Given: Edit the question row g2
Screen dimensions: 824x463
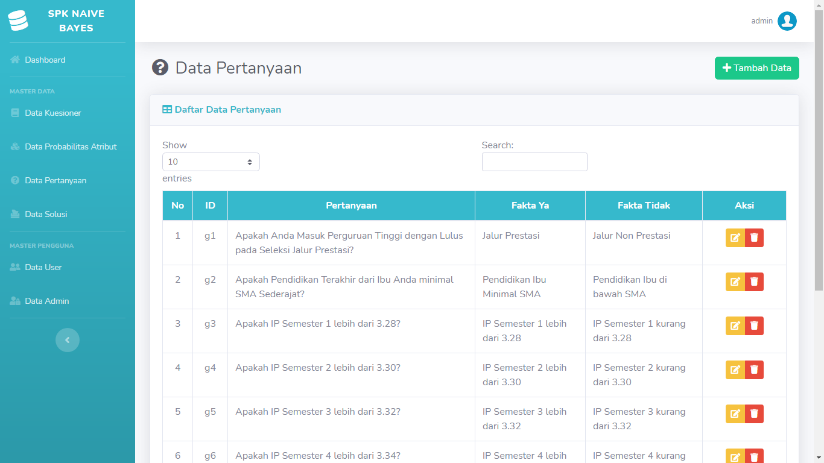Looking at the screenshot, I should coord(735,282).
